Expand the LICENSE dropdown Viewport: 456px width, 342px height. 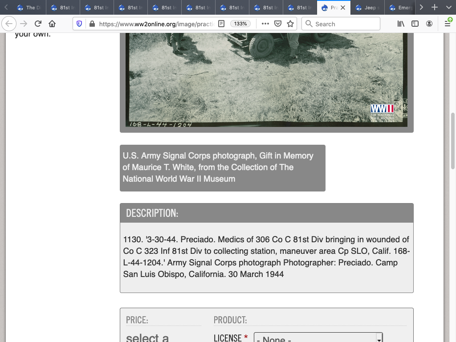[318, 338]
